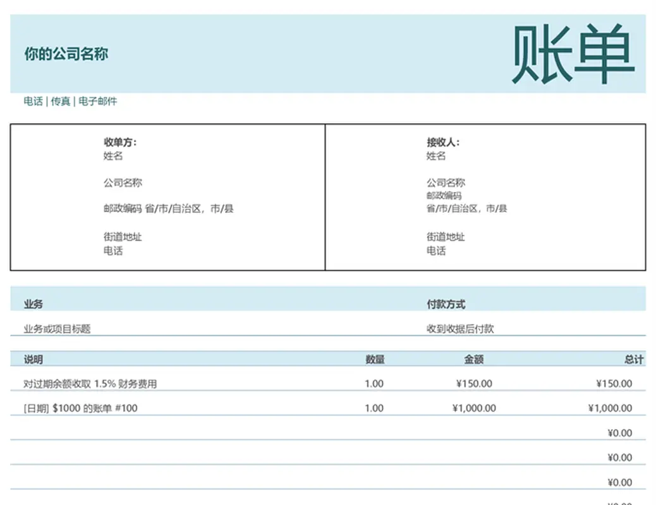Image resolution: width=656 pixels, height=505 pixels.
Task: Click the company name placeholder 你的公司名称
Action: (65, 55)
